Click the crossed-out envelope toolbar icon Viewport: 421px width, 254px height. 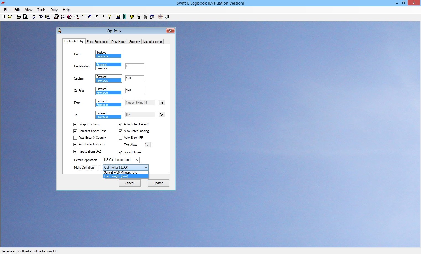point(89,17)
